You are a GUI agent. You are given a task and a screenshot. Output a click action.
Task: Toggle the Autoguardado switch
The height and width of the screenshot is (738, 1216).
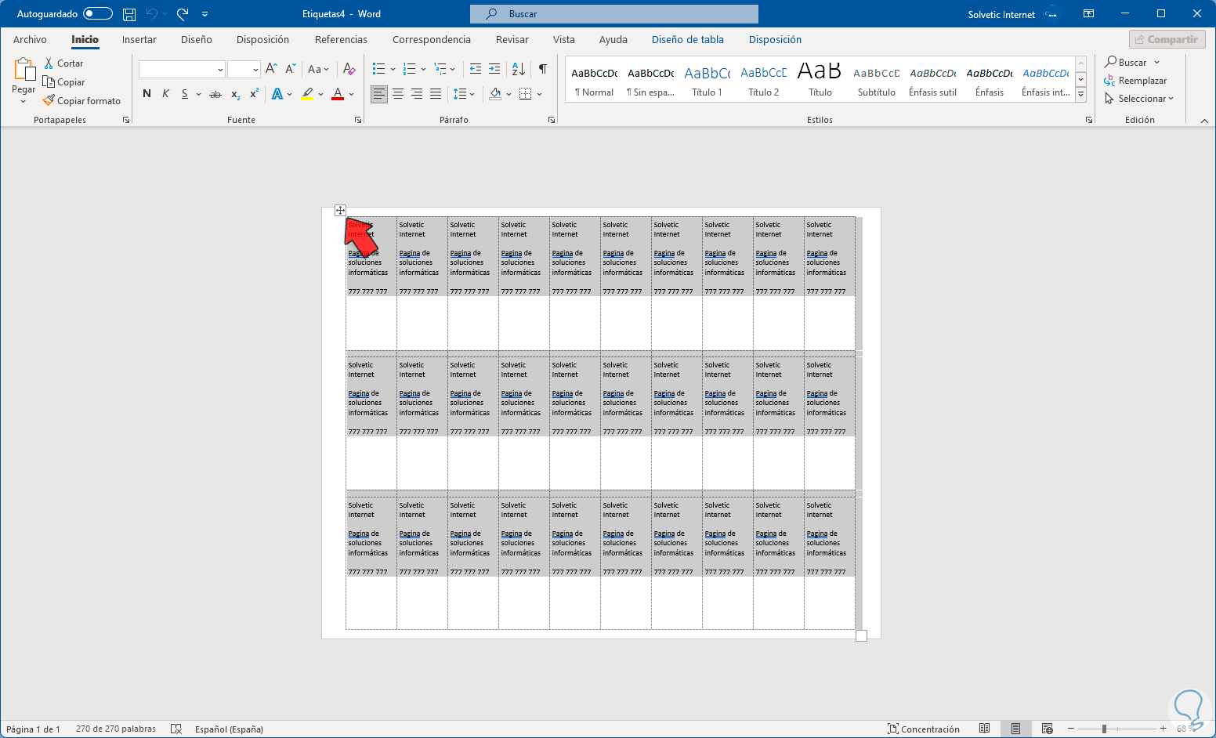pyautogui.click(x=98, y=14)
